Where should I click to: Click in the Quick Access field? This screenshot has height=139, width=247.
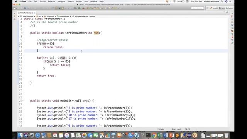pos(197,8)
